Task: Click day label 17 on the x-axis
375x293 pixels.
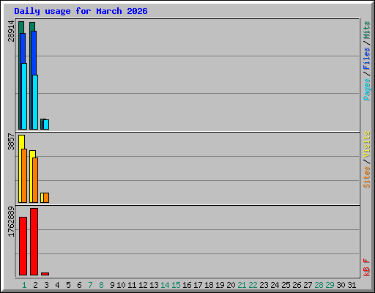Action: 198,285
